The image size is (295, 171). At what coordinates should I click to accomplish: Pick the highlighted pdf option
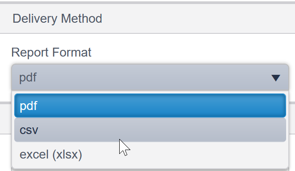(x=150, y=106)
